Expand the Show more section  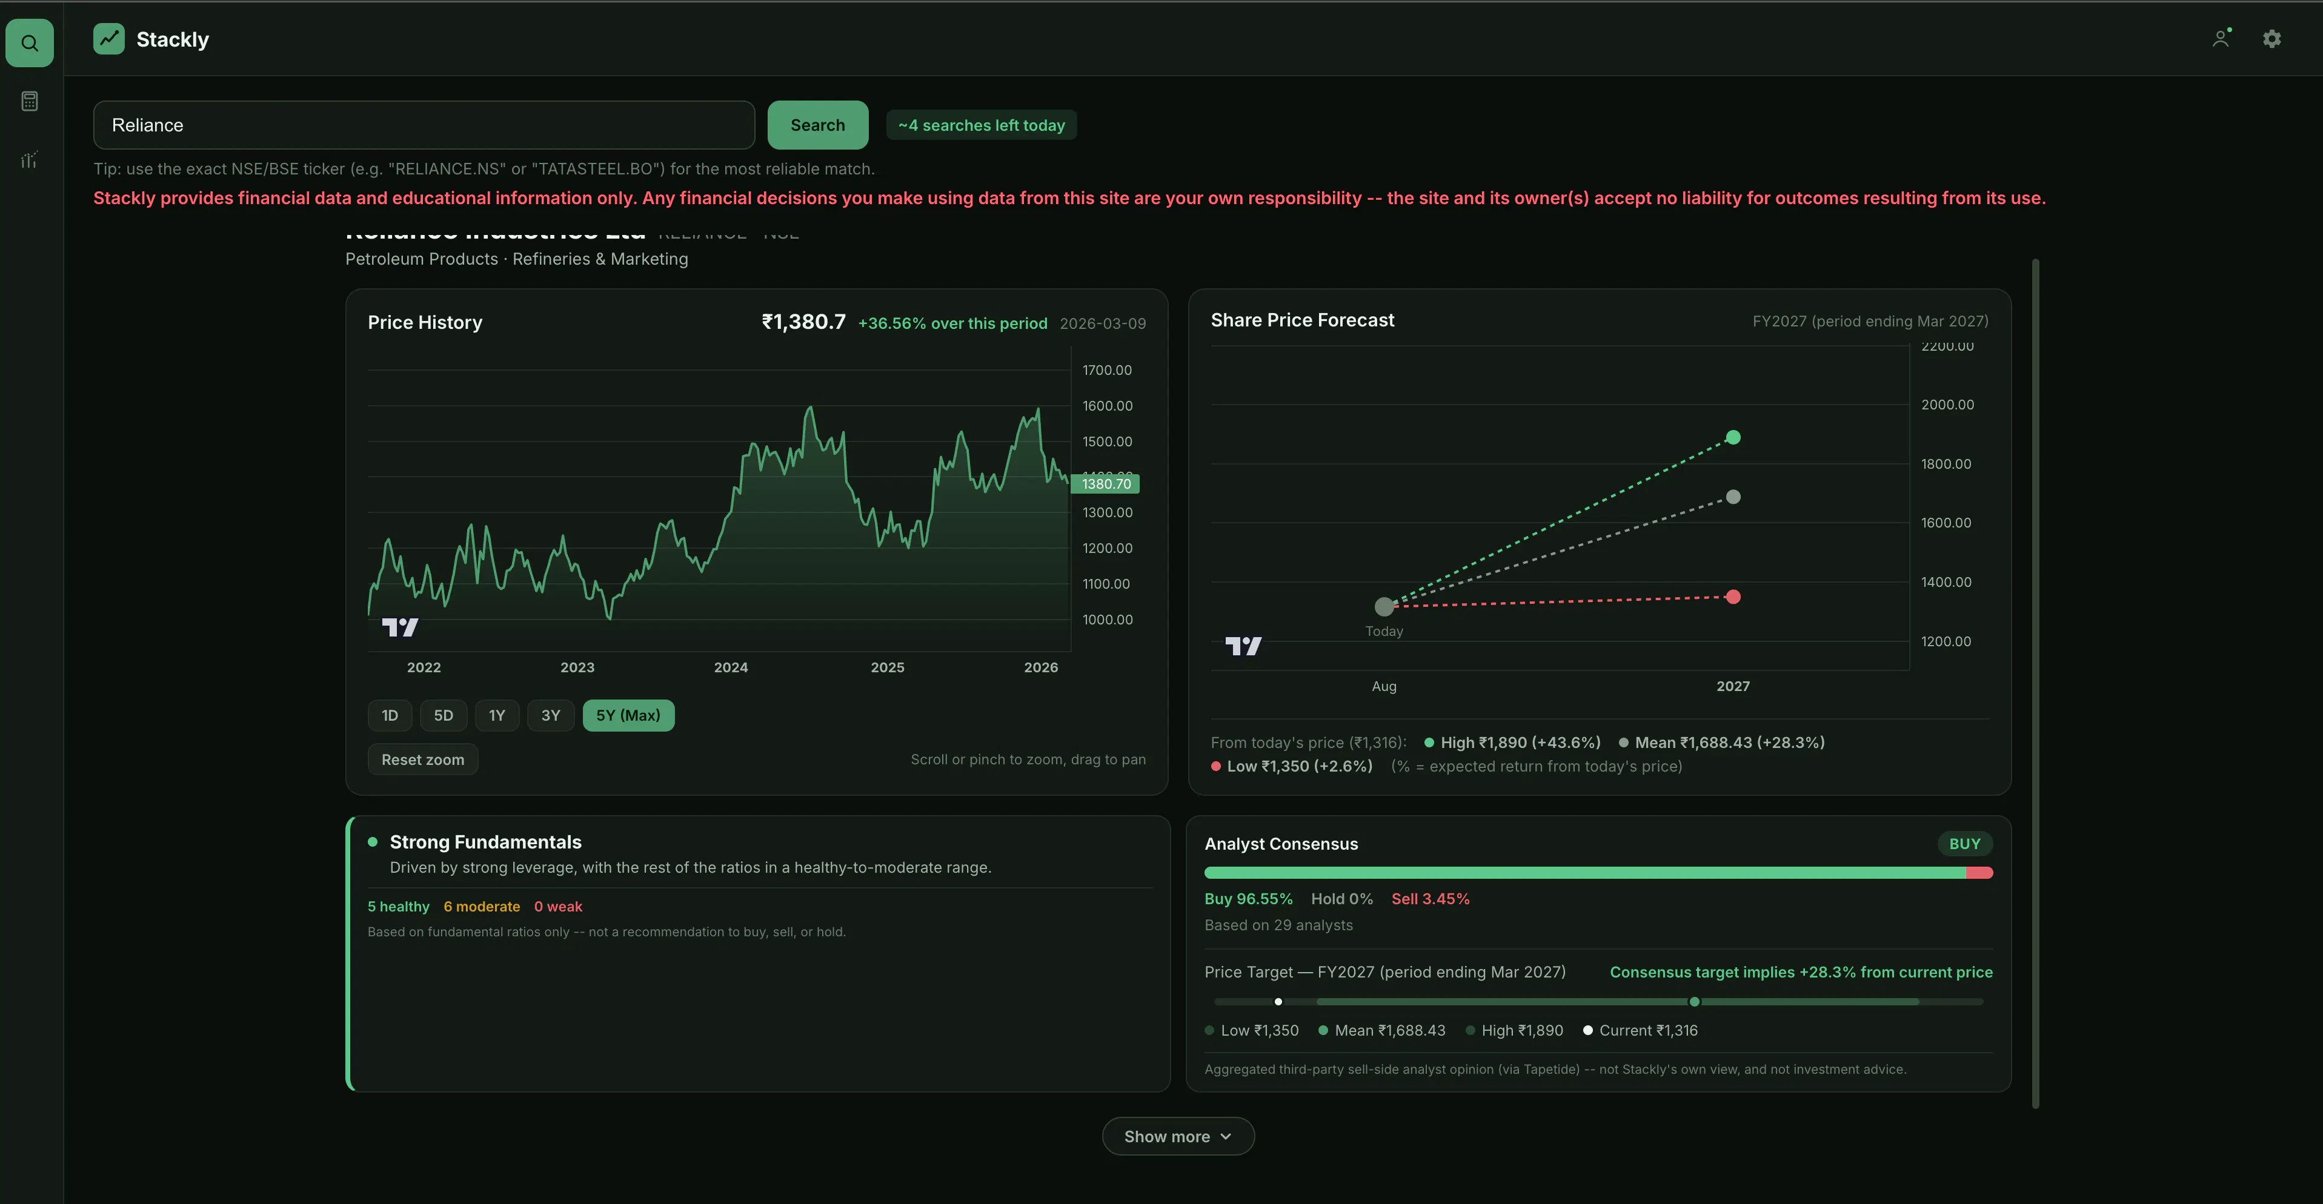click(1178, 1136)
